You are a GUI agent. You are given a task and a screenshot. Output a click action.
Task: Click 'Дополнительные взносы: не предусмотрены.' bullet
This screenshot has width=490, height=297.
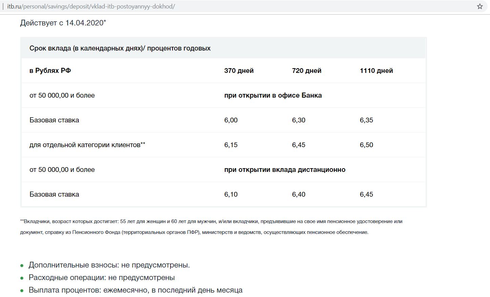(x=109, y=265)
